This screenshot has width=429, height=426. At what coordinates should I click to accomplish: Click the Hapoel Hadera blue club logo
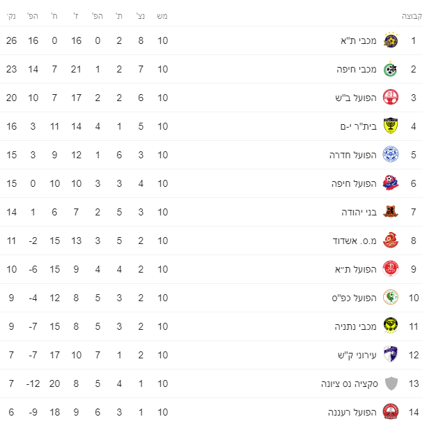391,155
